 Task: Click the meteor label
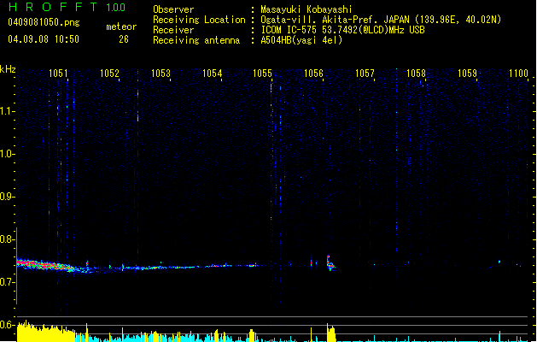pos(121,27)
